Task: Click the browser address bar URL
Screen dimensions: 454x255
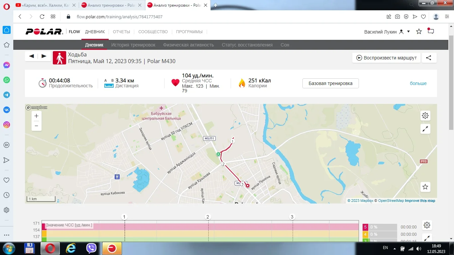Action: pos(120,17)
